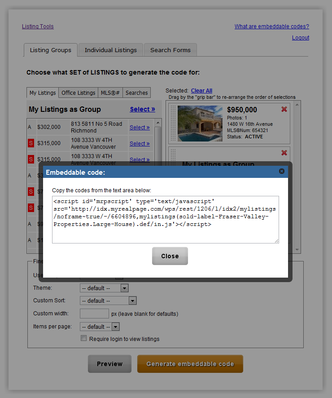Viewport: 332px width, 398px height.
Task: Click the $302,000 price cell
Action: 49,127
